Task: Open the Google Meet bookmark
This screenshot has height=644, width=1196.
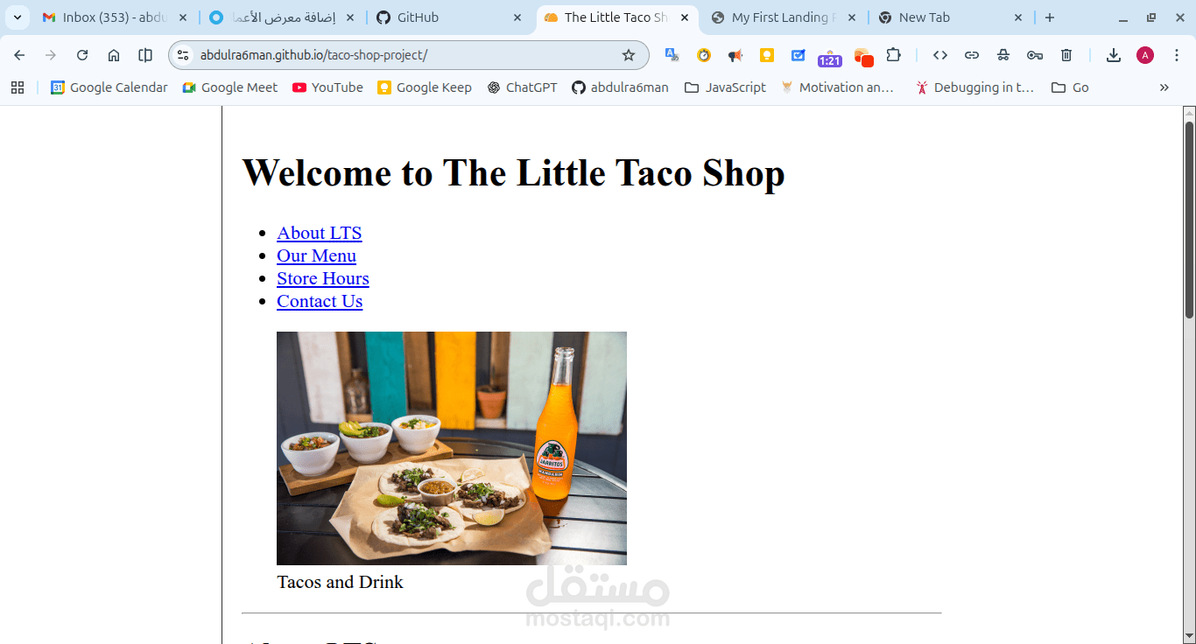Action: (x=229, y=87)
